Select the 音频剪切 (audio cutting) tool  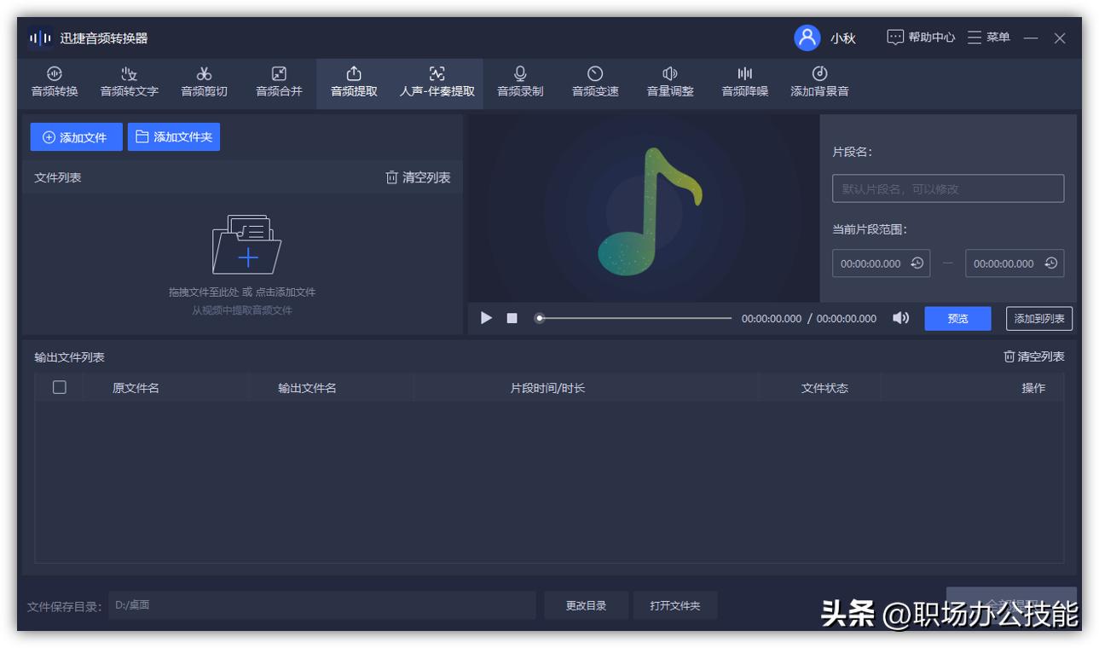coord(202,82)
